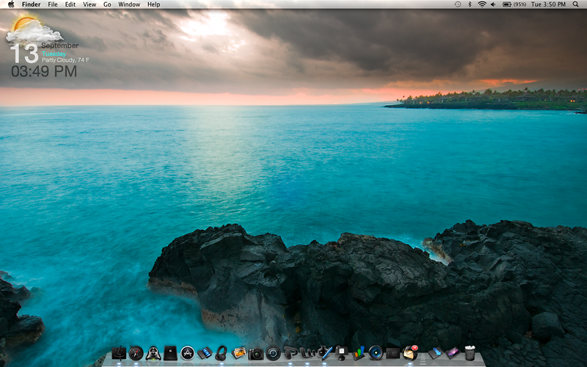Click the Bluetooth icon in menu bar
Viewport: 587px width, 367px height.
(470, 4)
